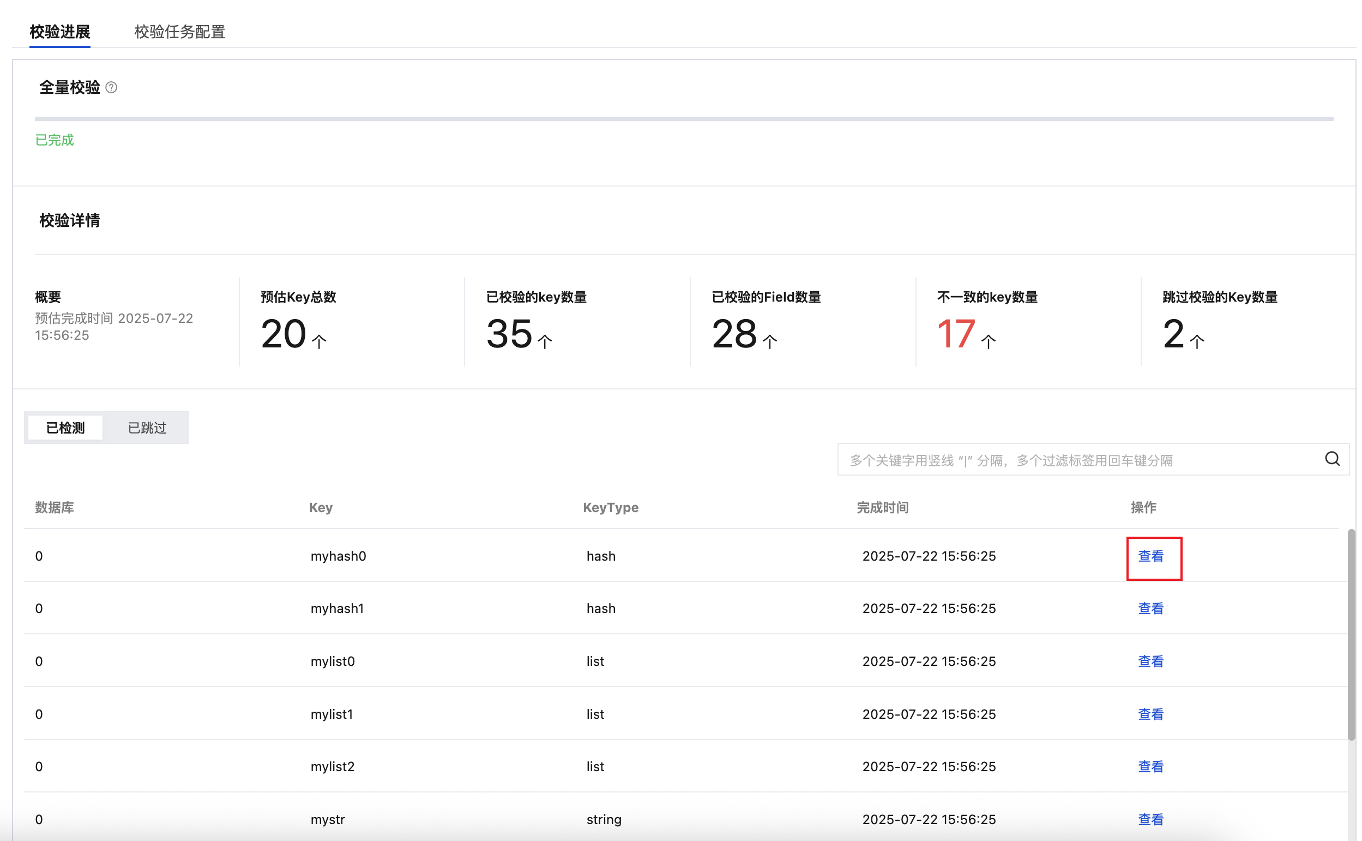Switch to the 已跳过 segment

(147, 428)
